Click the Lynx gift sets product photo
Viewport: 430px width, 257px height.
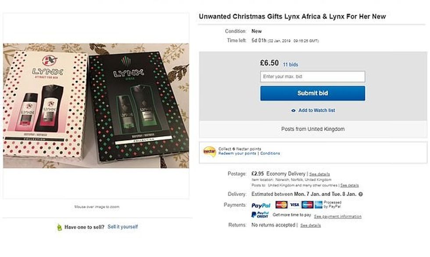(x=96, y=106)
